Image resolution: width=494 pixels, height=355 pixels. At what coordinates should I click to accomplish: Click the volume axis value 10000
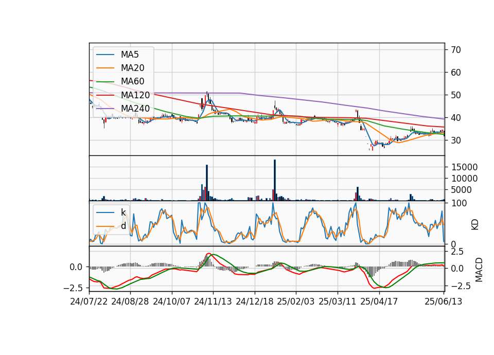pos(464,179)
